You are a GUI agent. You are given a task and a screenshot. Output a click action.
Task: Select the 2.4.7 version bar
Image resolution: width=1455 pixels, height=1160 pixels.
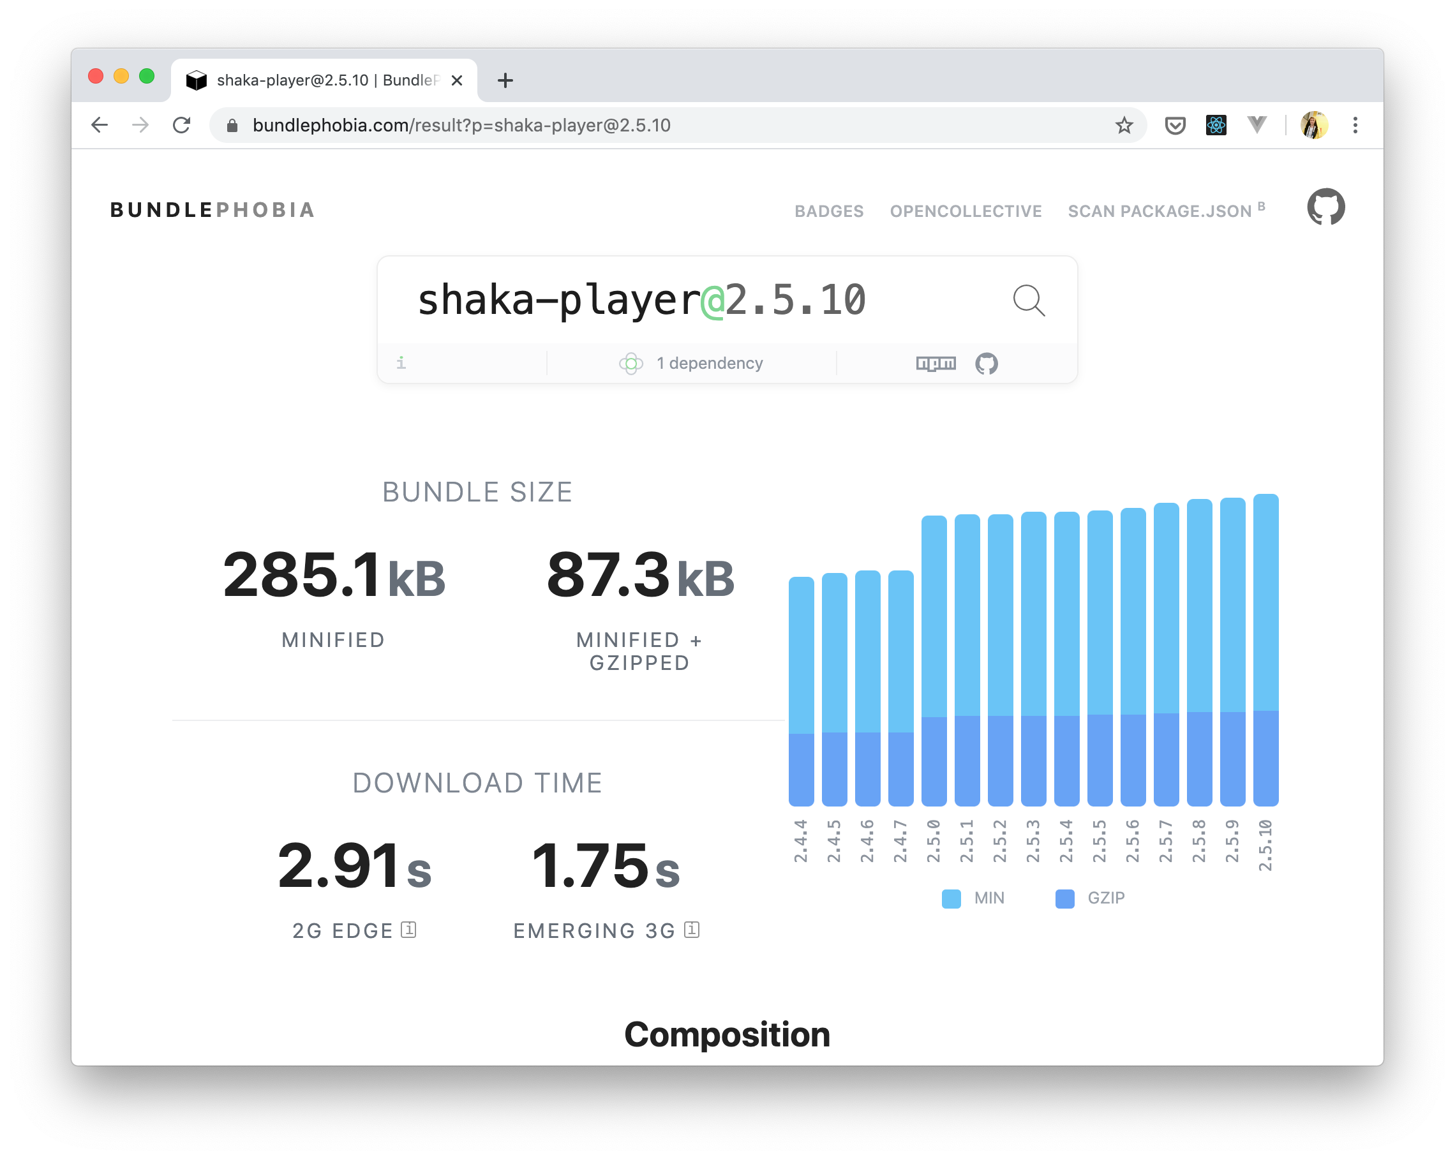[x=900, y=688]
